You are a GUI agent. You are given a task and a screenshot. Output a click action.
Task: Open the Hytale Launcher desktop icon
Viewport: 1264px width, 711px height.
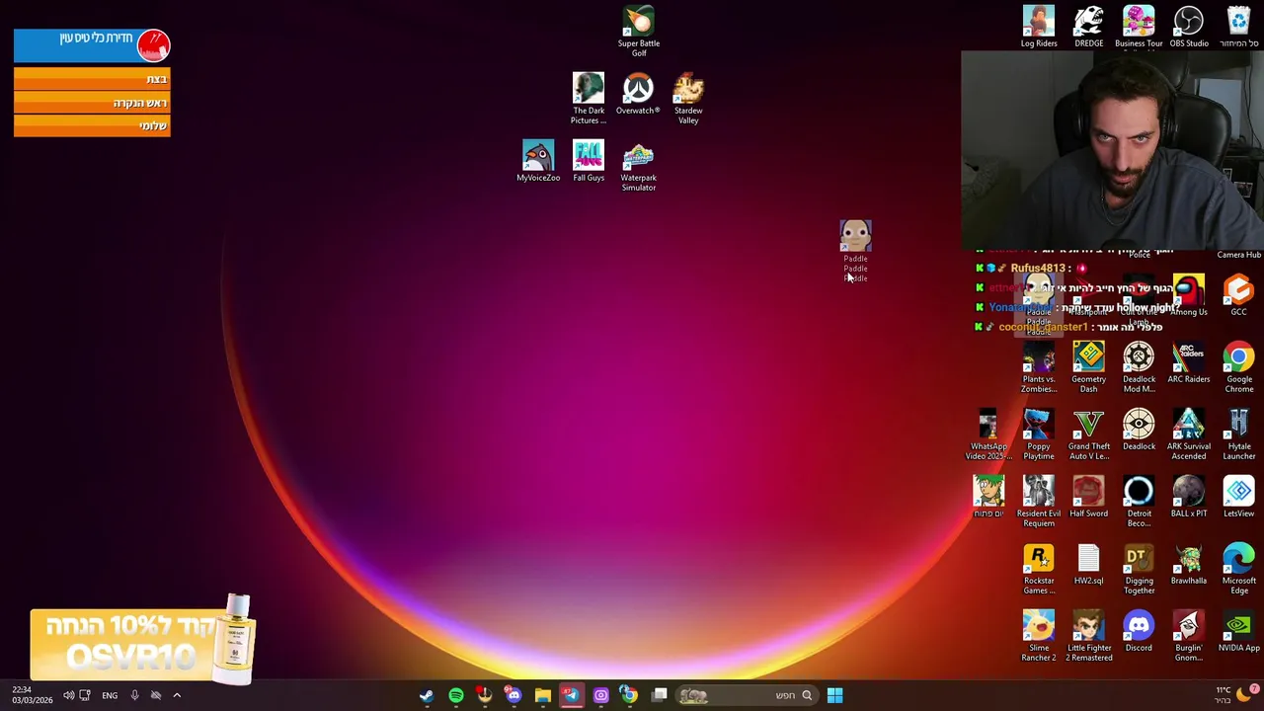pyautogui.click(x=1238, y=434)
